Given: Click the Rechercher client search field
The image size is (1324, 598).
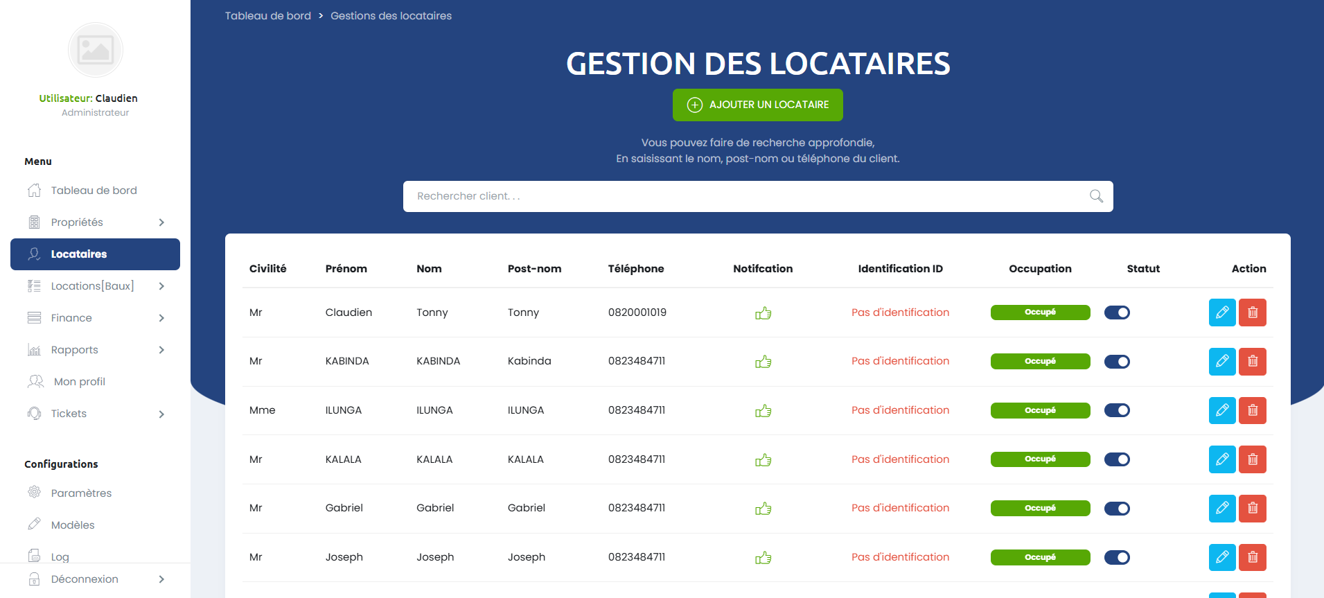Looking at the screenshot, I should point(758,196).
